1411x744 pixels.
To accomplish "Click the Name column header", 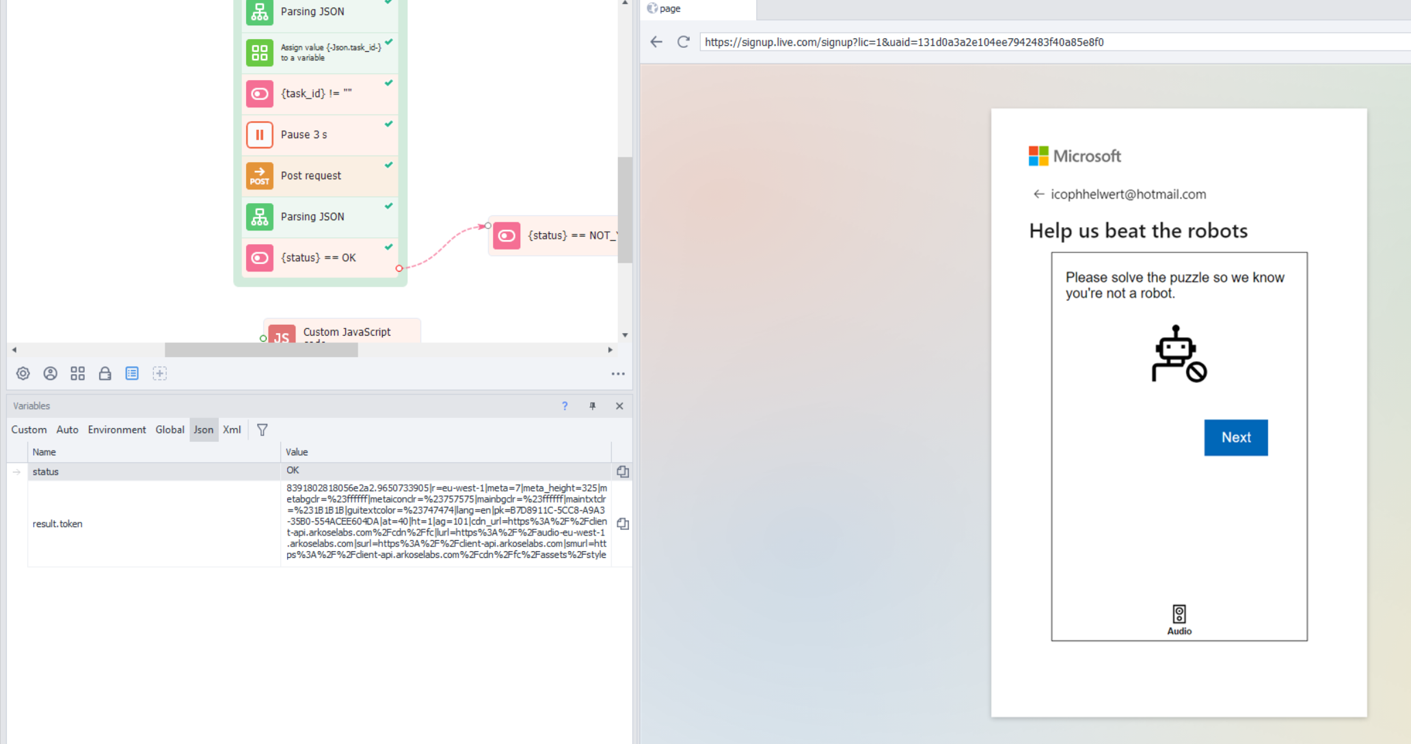I will 154,452.
